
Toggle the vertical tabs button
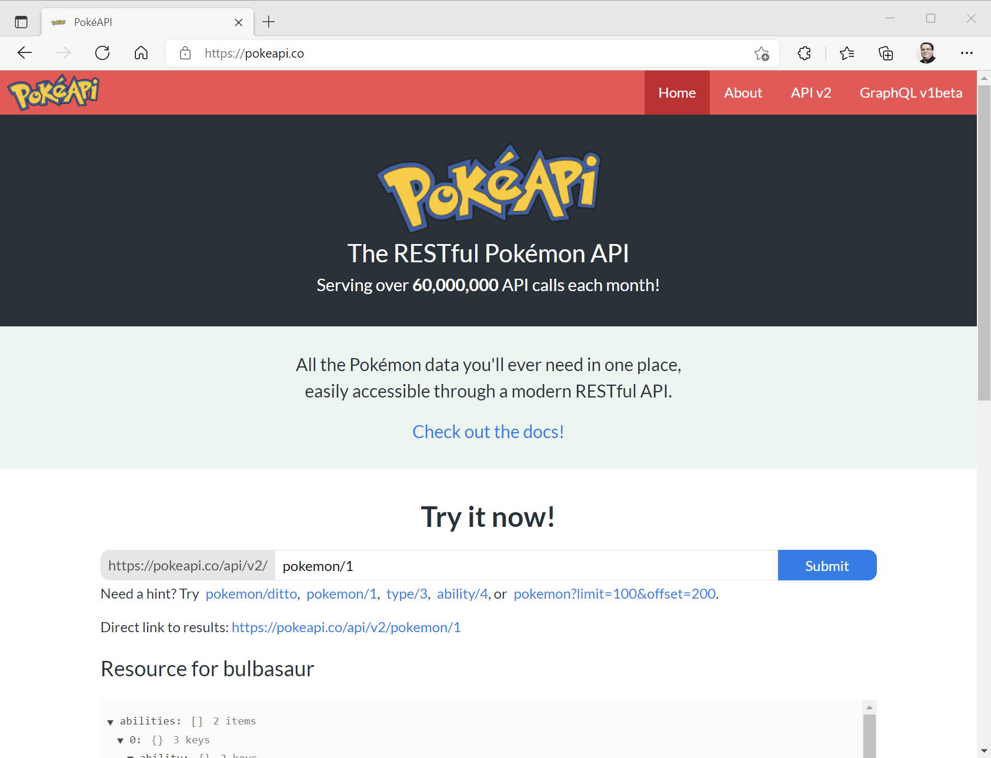point(21,22)
